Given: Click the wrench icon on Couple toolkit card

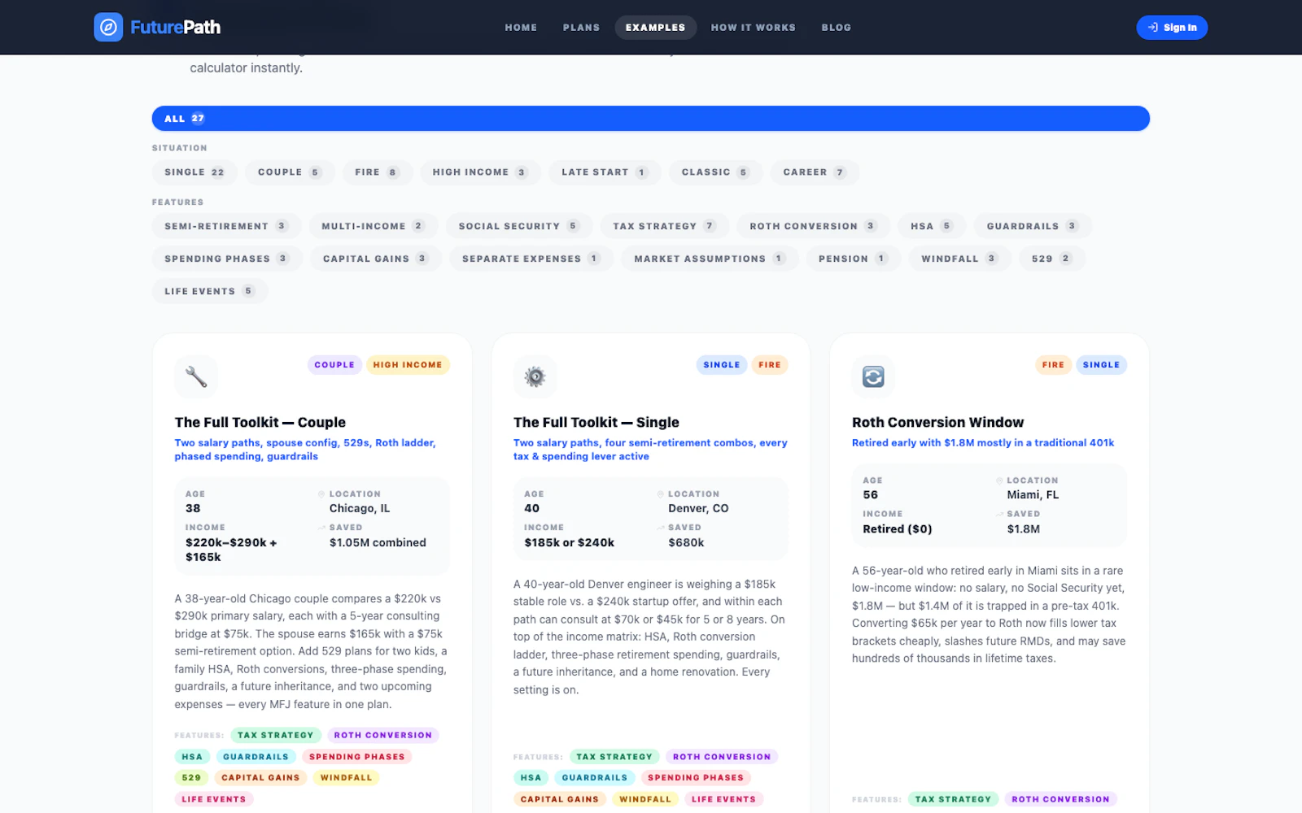Looking at the screenshot, I should 196,376.
